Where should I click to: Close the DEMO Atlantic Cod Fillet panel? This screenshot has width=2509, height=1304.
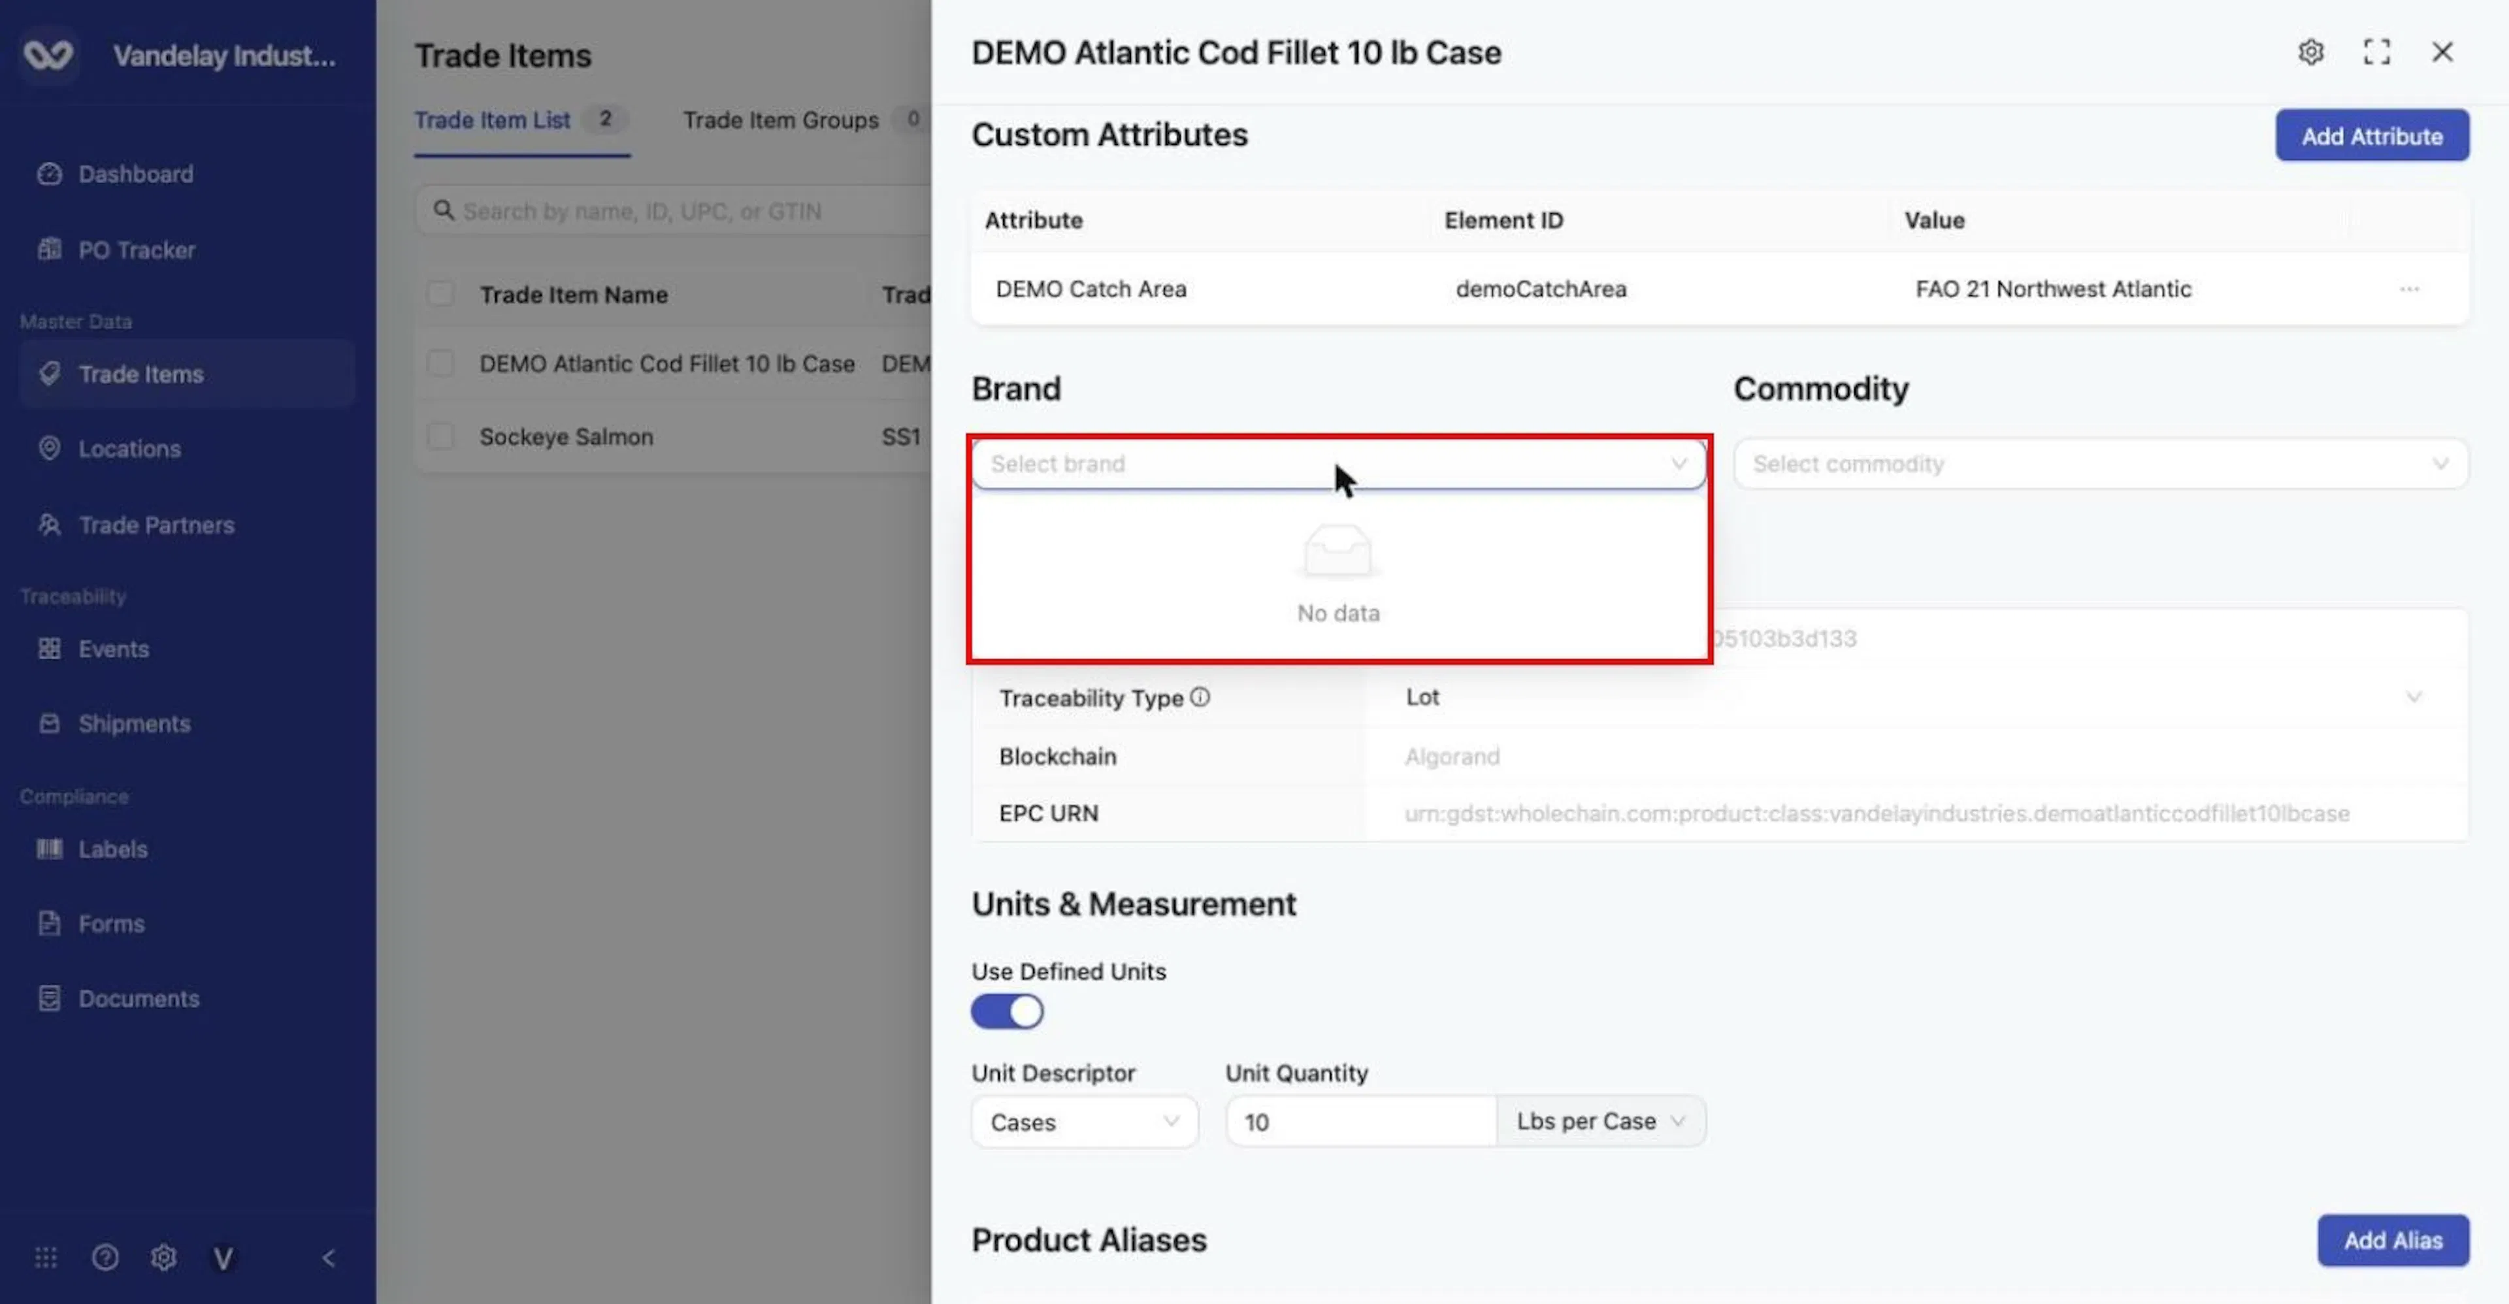click(2442, 52)
